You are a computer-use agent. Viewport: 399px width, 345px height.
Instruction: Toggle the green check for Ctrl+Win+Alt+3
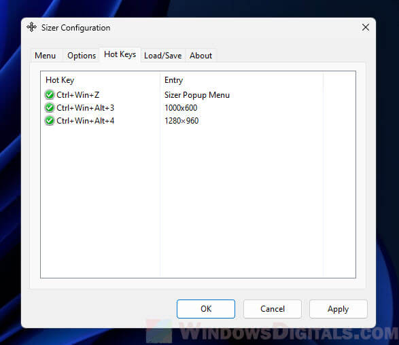(x=50, y=108)
